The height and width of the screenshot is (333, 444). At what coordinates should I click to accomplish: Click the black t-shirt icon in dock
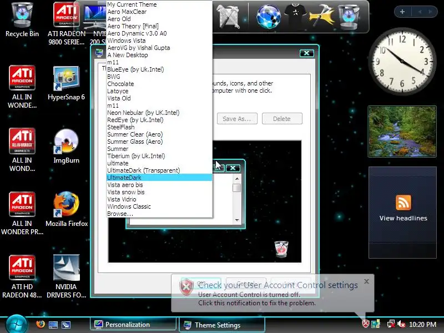[x=295, y=13]
